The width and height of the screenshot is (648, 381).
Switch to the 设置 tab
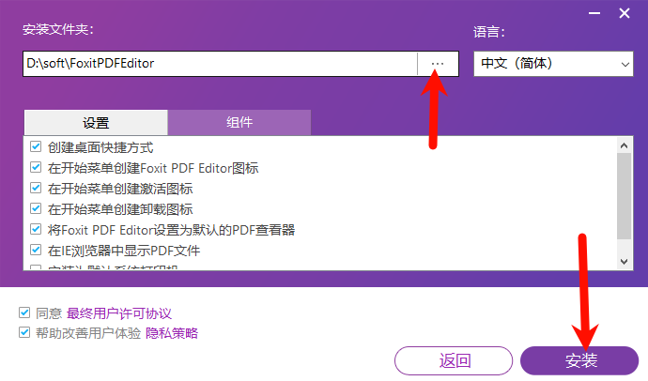click(x=96, y=123)
